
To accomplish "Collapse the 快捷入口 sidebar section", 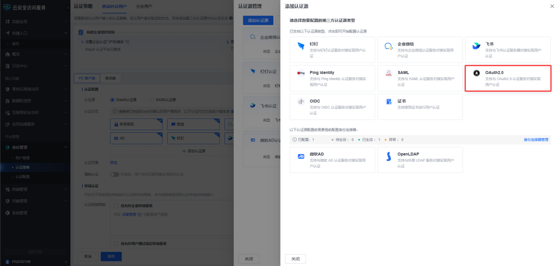I will tap(66, 33).
